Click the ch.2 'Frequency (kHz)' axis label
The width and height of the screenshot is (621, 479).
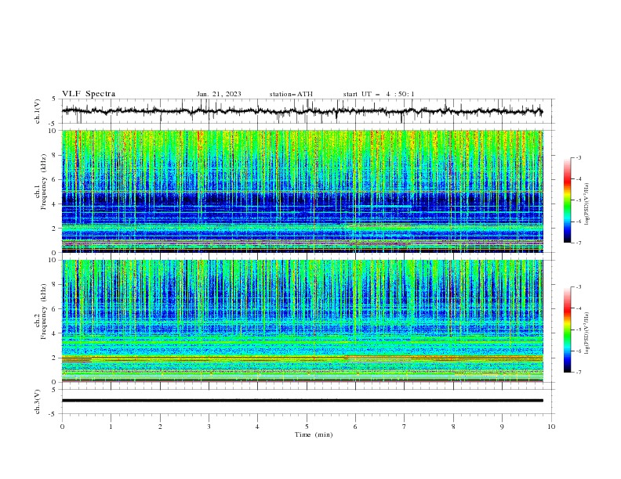(x=43, y=311)
